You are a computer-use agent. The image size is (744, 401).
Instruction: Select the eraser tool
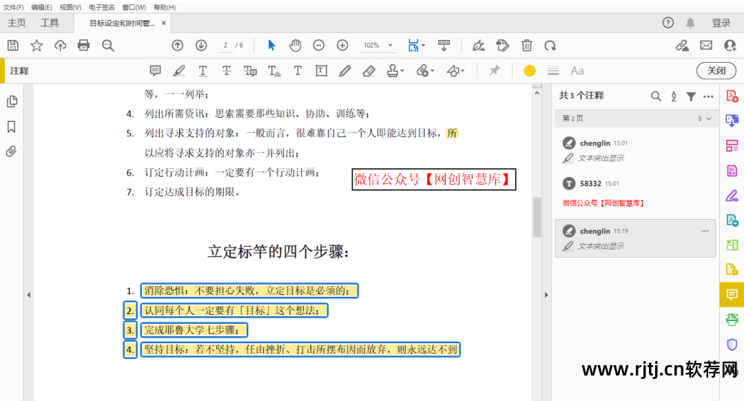(x=369, y=71)
